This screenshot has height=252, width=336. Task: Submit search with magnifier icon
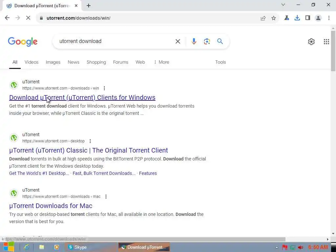220,41
